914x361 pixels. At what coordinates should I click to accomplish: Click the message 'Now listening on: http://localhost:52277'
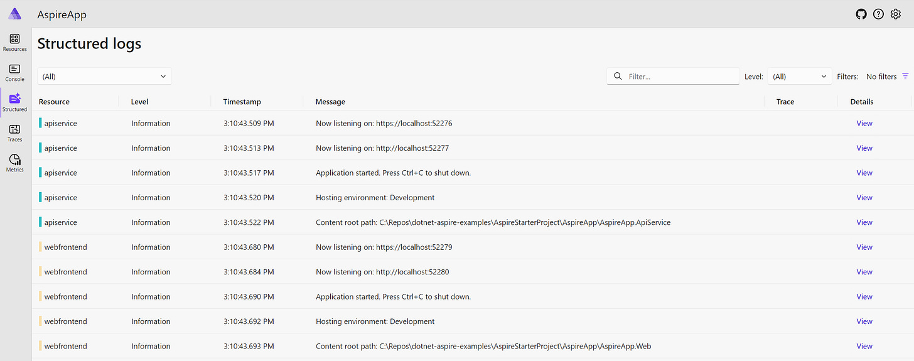click(x=382, y=148)
